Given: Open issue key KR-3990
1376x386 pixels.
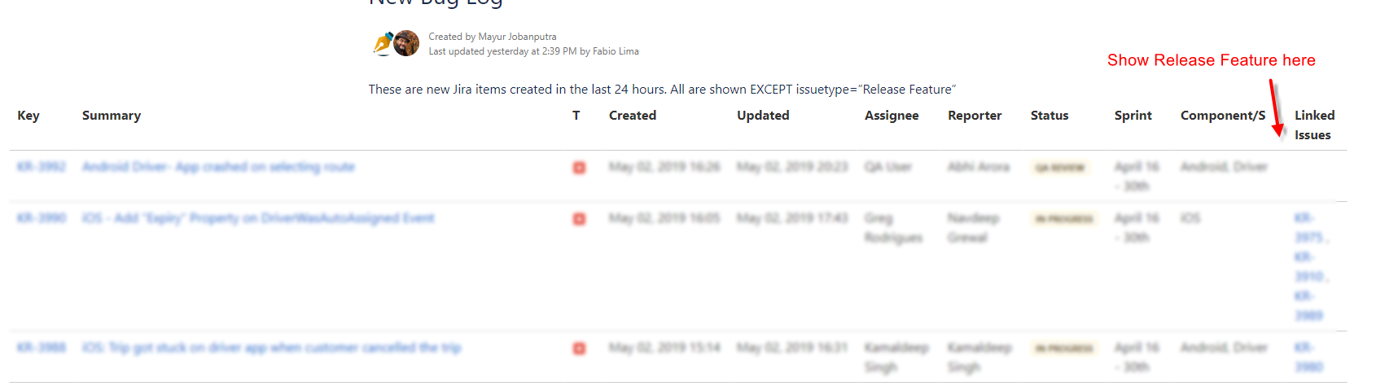Looking at the screenshot, I should (41, 218).
